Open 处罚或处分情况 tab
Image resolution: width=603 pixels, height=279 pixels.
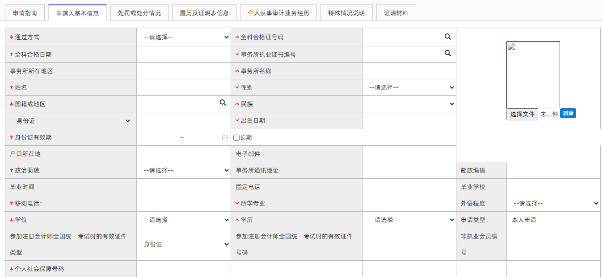(x=139, y=13)
